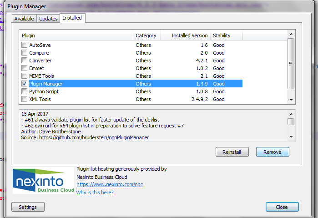Sort by Installed Version column header

point(185,35)
